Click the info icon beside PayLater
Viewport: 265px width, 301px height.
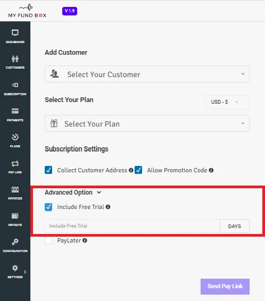(85, 240)
